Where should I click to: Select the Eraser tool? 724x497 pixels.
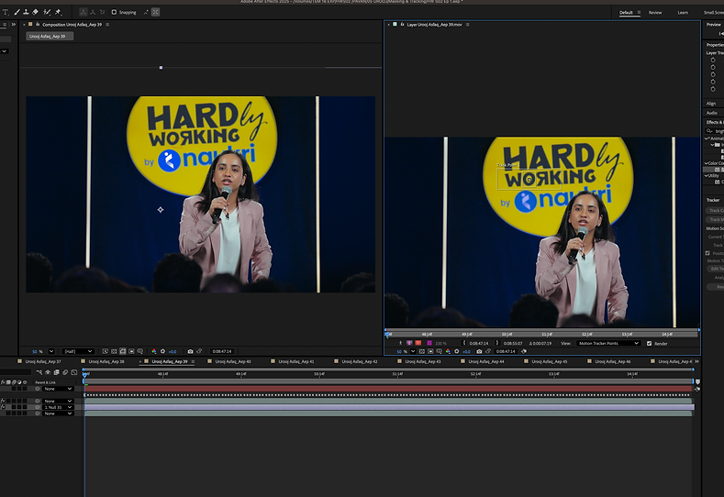35,12
